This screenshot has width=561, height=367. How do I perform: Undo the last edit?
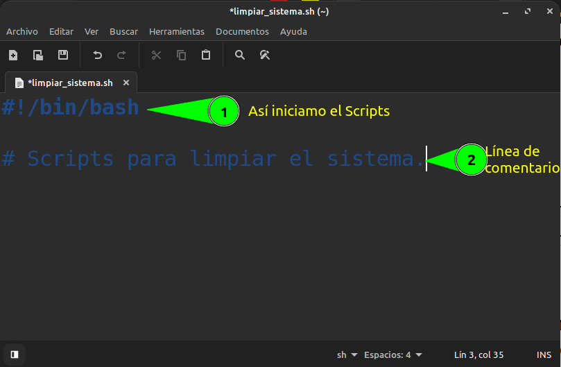coord(97,55)
